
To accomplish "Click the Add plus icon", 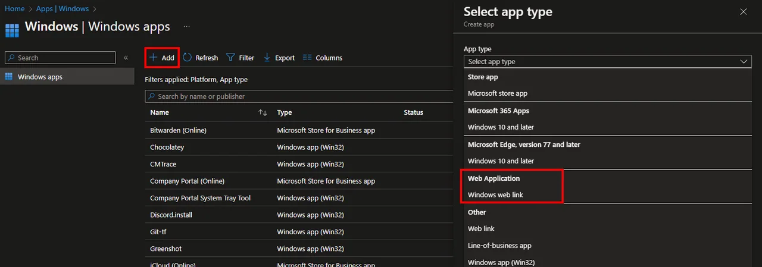I will (153, 58).
